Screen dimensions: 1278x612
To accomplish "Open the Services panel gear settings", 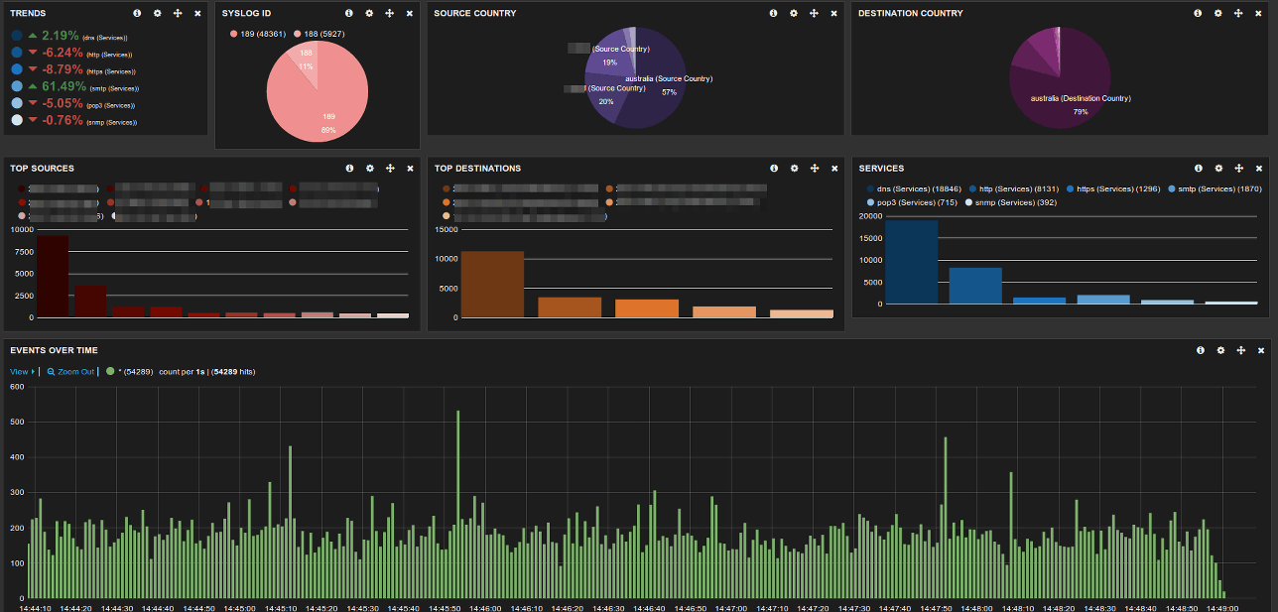I will pos(1218,169).
